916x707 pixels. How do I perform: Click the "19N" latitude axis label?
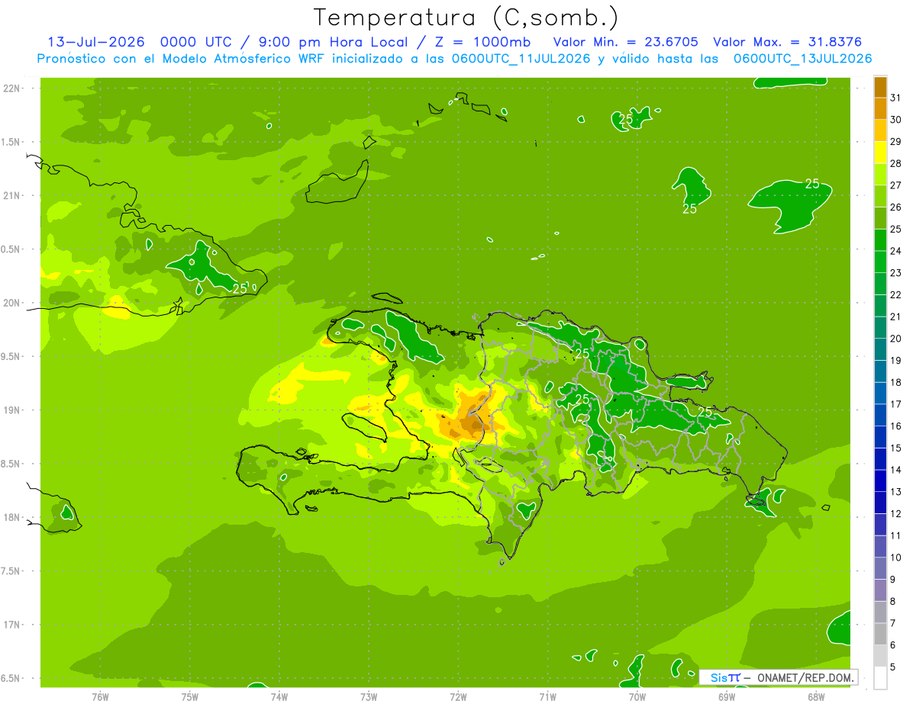(11, 410)
